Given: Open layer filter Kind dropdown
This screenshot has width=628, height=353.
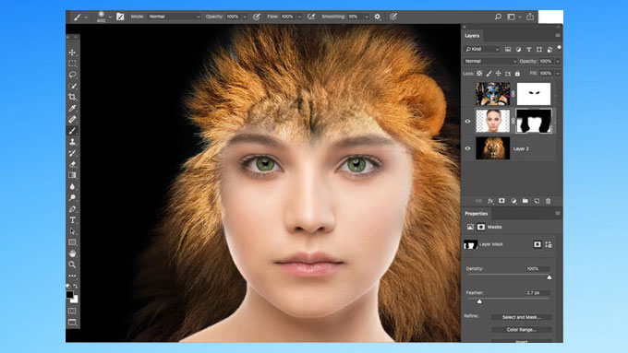Looking at the screenshot, I should click(482, 49).
